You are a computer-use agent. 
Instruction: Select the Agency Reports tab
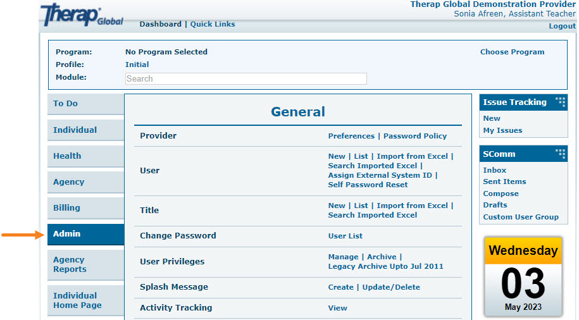[85, 264]
